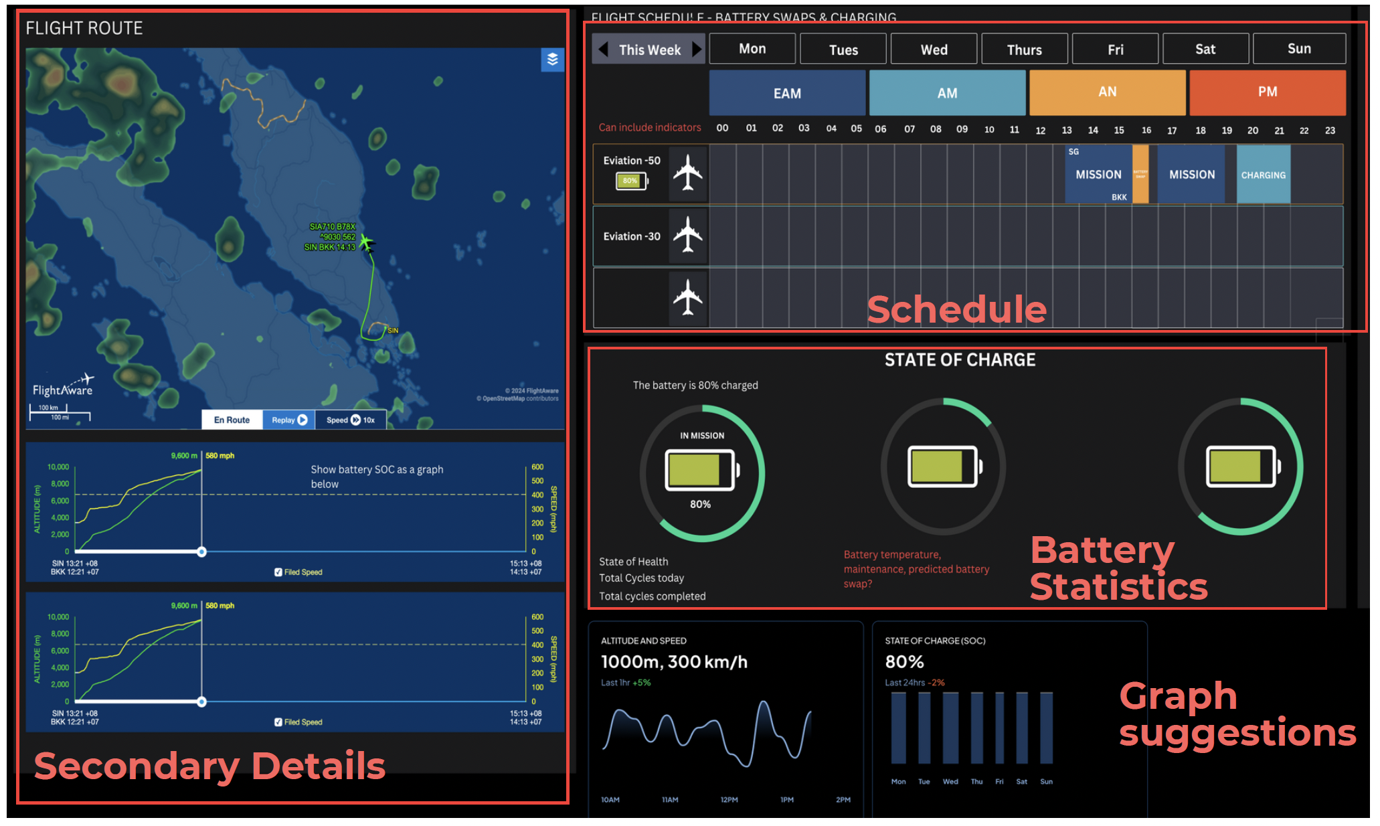This screenshot has width=1380, height=826.
Task: Click the fast-forward icon on Speed 10x control
Action: pyautogui.click(x=355, y=420)
